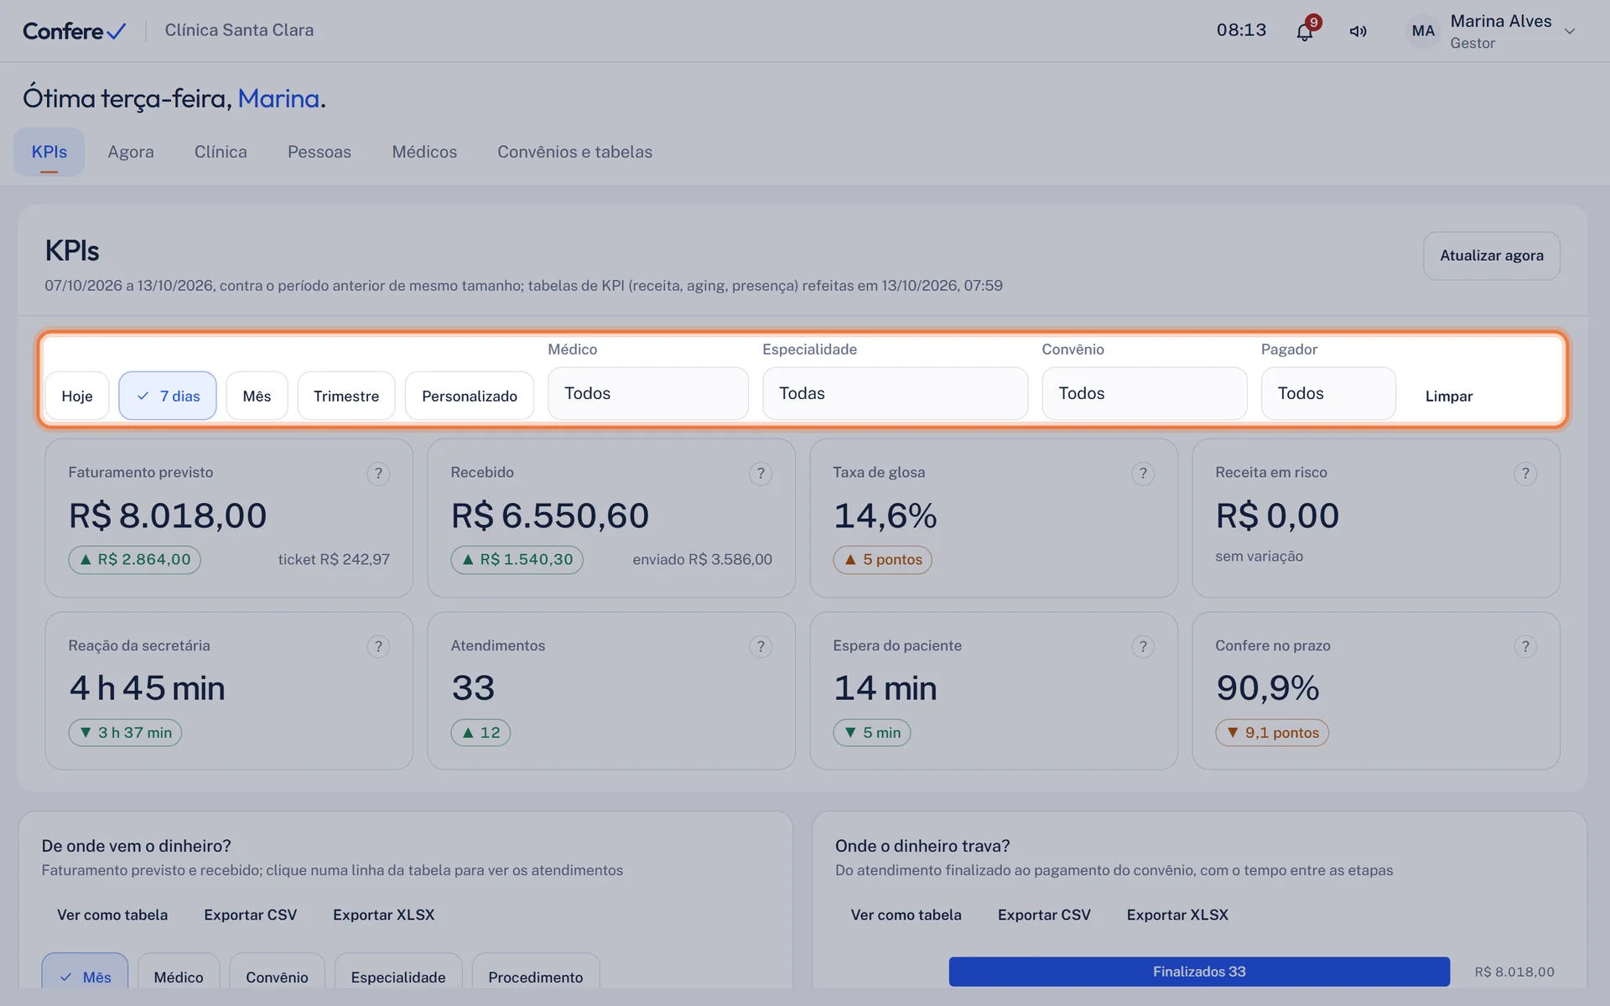Click the R$ 2.864,00 variation badge
1610x1006 pixels.
tap(134, 559)
